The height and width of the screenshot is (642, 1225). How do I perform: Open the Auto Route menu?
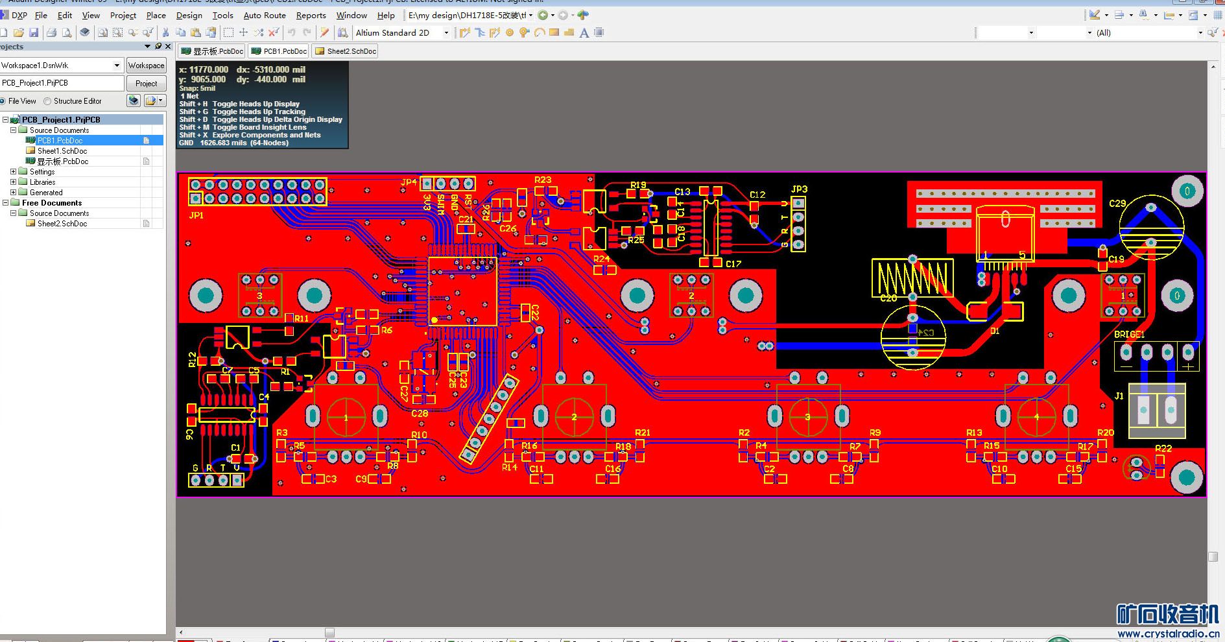(265, 15)
